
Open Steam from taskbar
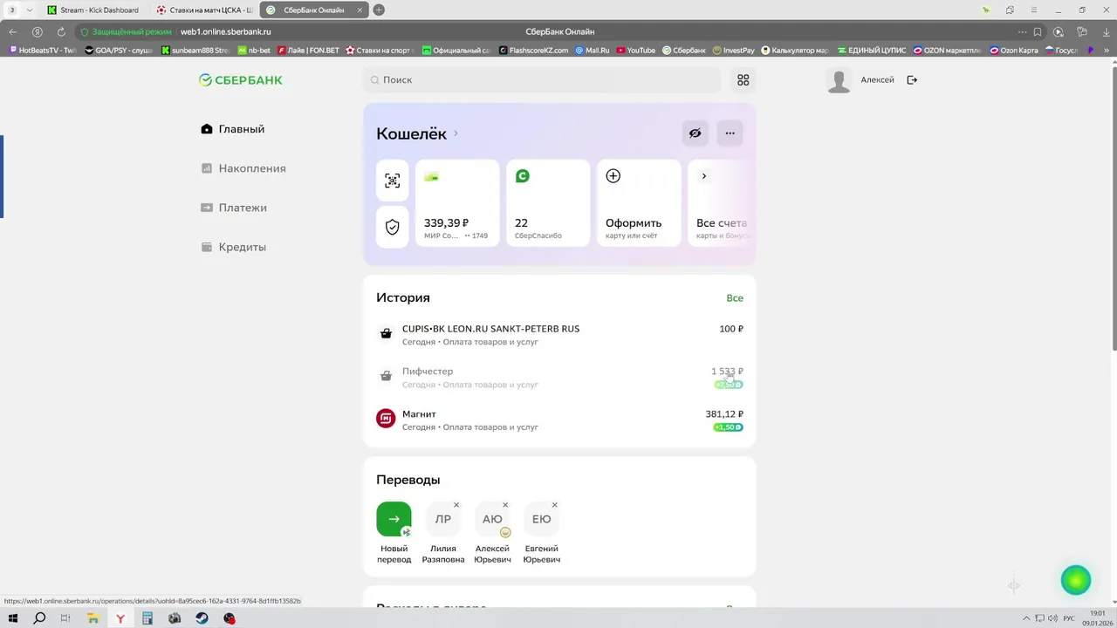click(x=202, y=618)
